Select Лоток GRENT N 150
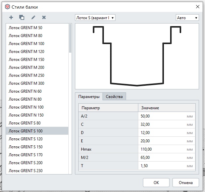This screenshot has height=192, width=205. (x=37, y=115)
